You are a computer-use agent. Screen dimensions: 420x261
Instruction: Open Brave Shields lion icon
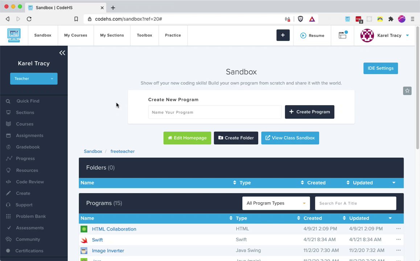[x=300, y=19]
